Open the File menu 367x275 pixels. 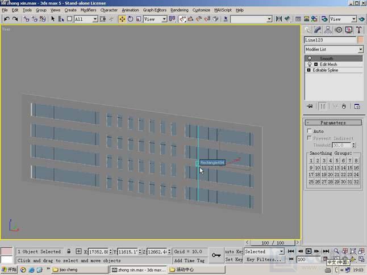click(x=5, y=10)
